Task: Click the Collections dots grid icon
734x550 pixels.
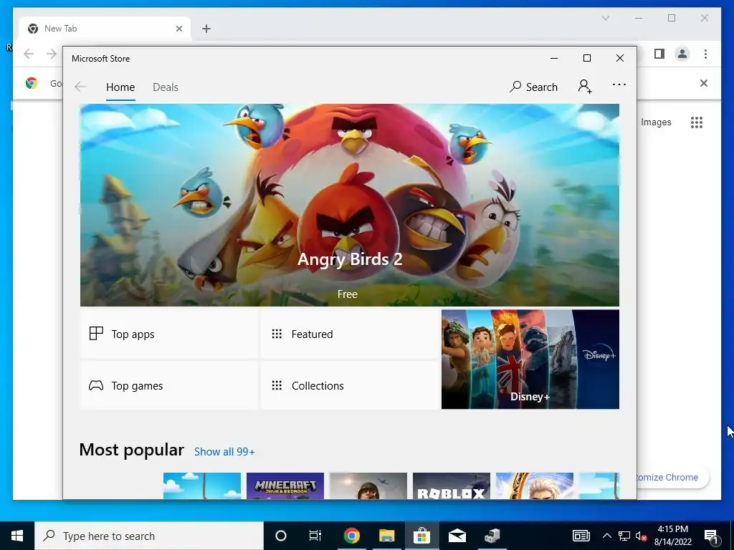Action: click(277, 385)
